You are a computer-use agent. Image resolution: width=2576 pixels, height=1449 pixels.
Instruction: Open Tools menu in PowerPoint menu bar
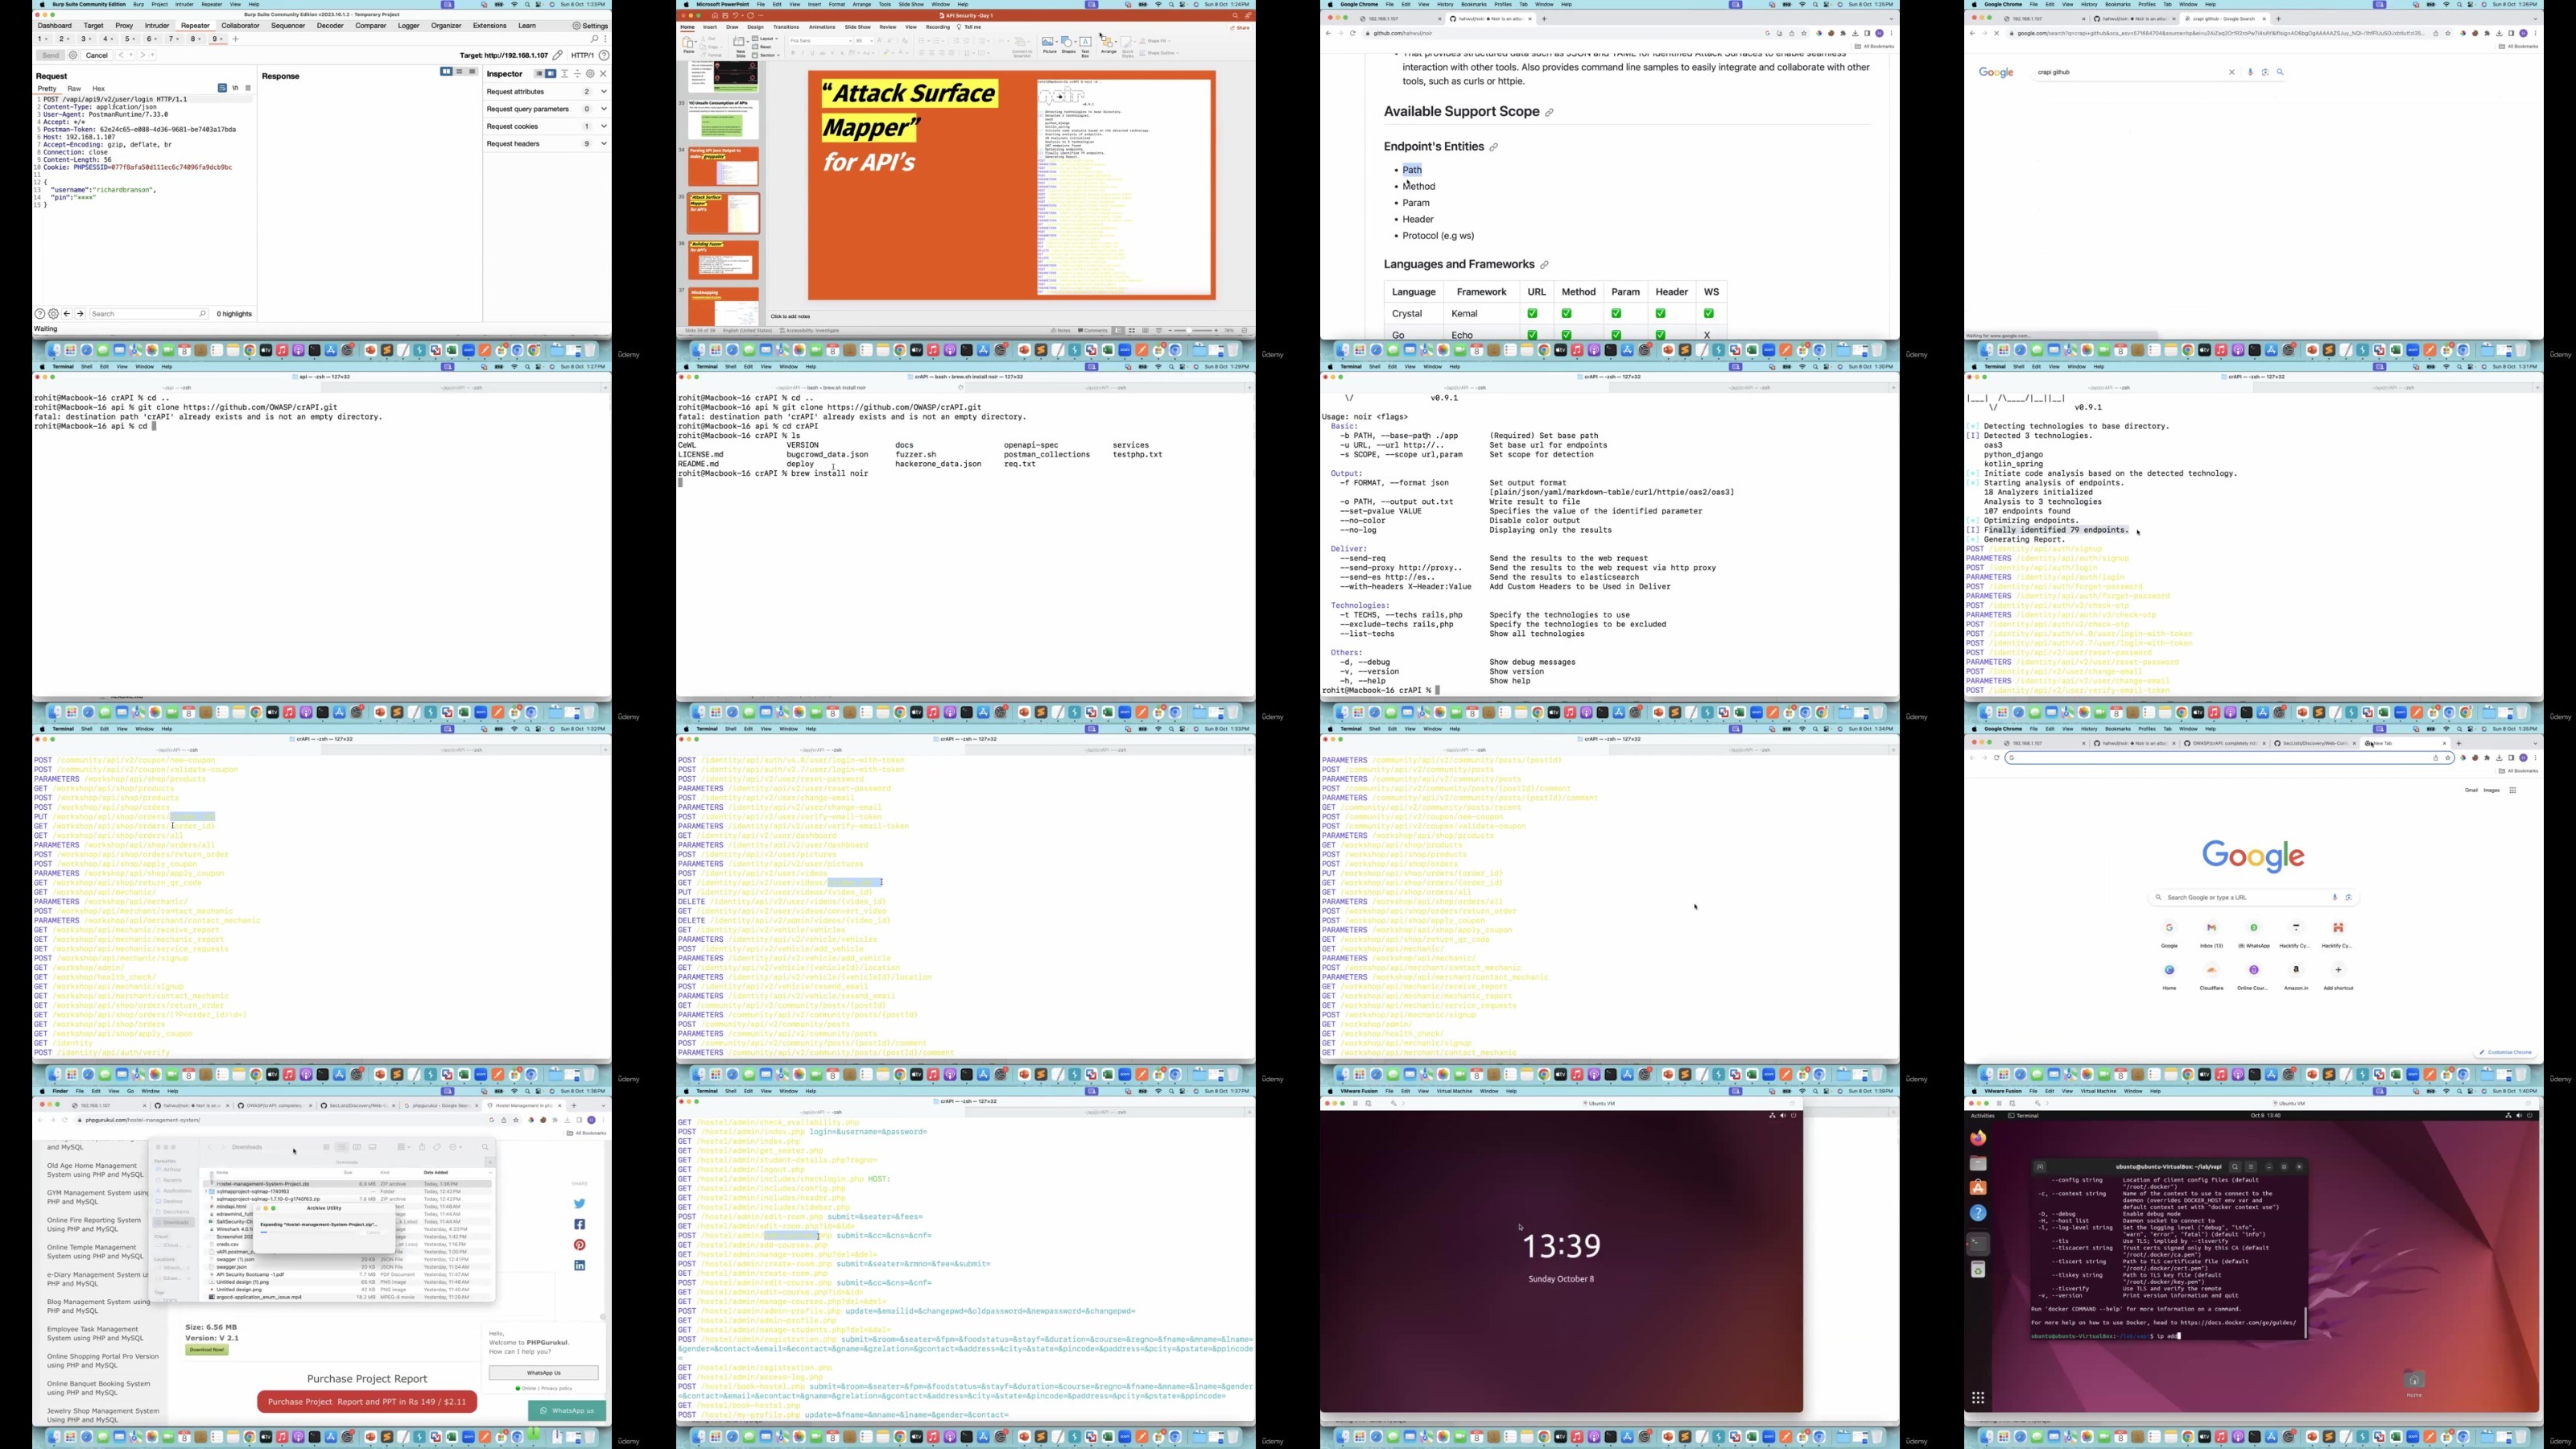pyautogui.click(x=884, y=4)
